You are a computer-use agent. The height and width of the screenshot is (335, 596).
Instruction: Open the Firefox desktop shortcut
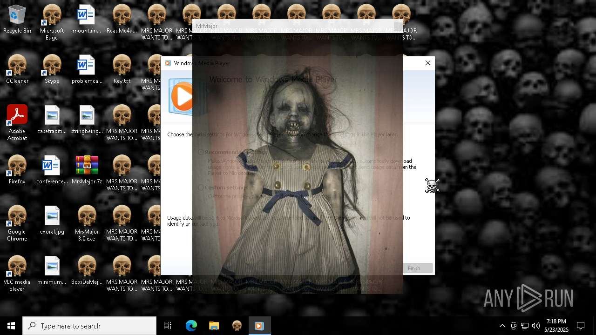pyautogui.click(x=17, y=170)
